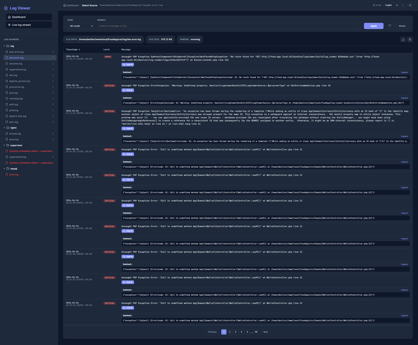Screen dimensions: 418x345
Task: Collapse the nginx log source group
Action: (3, 127)
